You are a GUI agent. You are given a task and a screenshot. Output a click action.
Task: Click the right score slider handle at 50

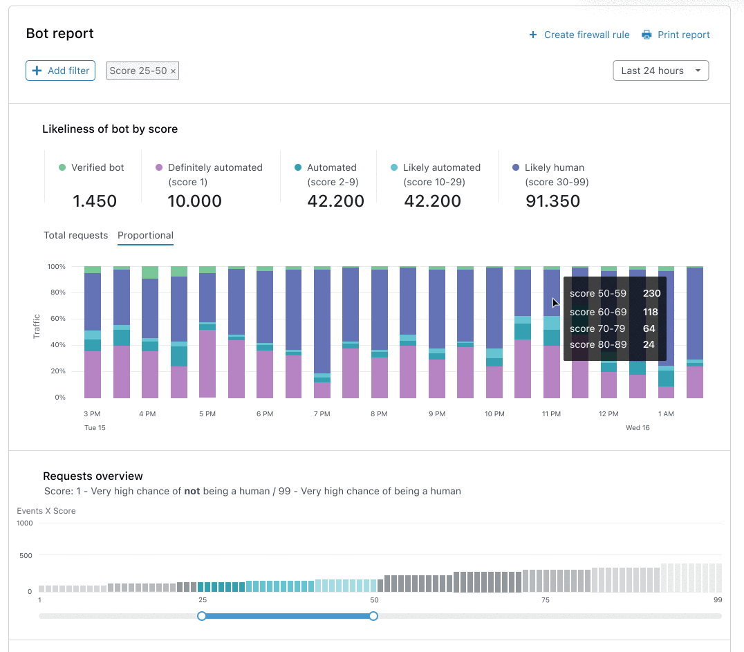pos(373,616)
